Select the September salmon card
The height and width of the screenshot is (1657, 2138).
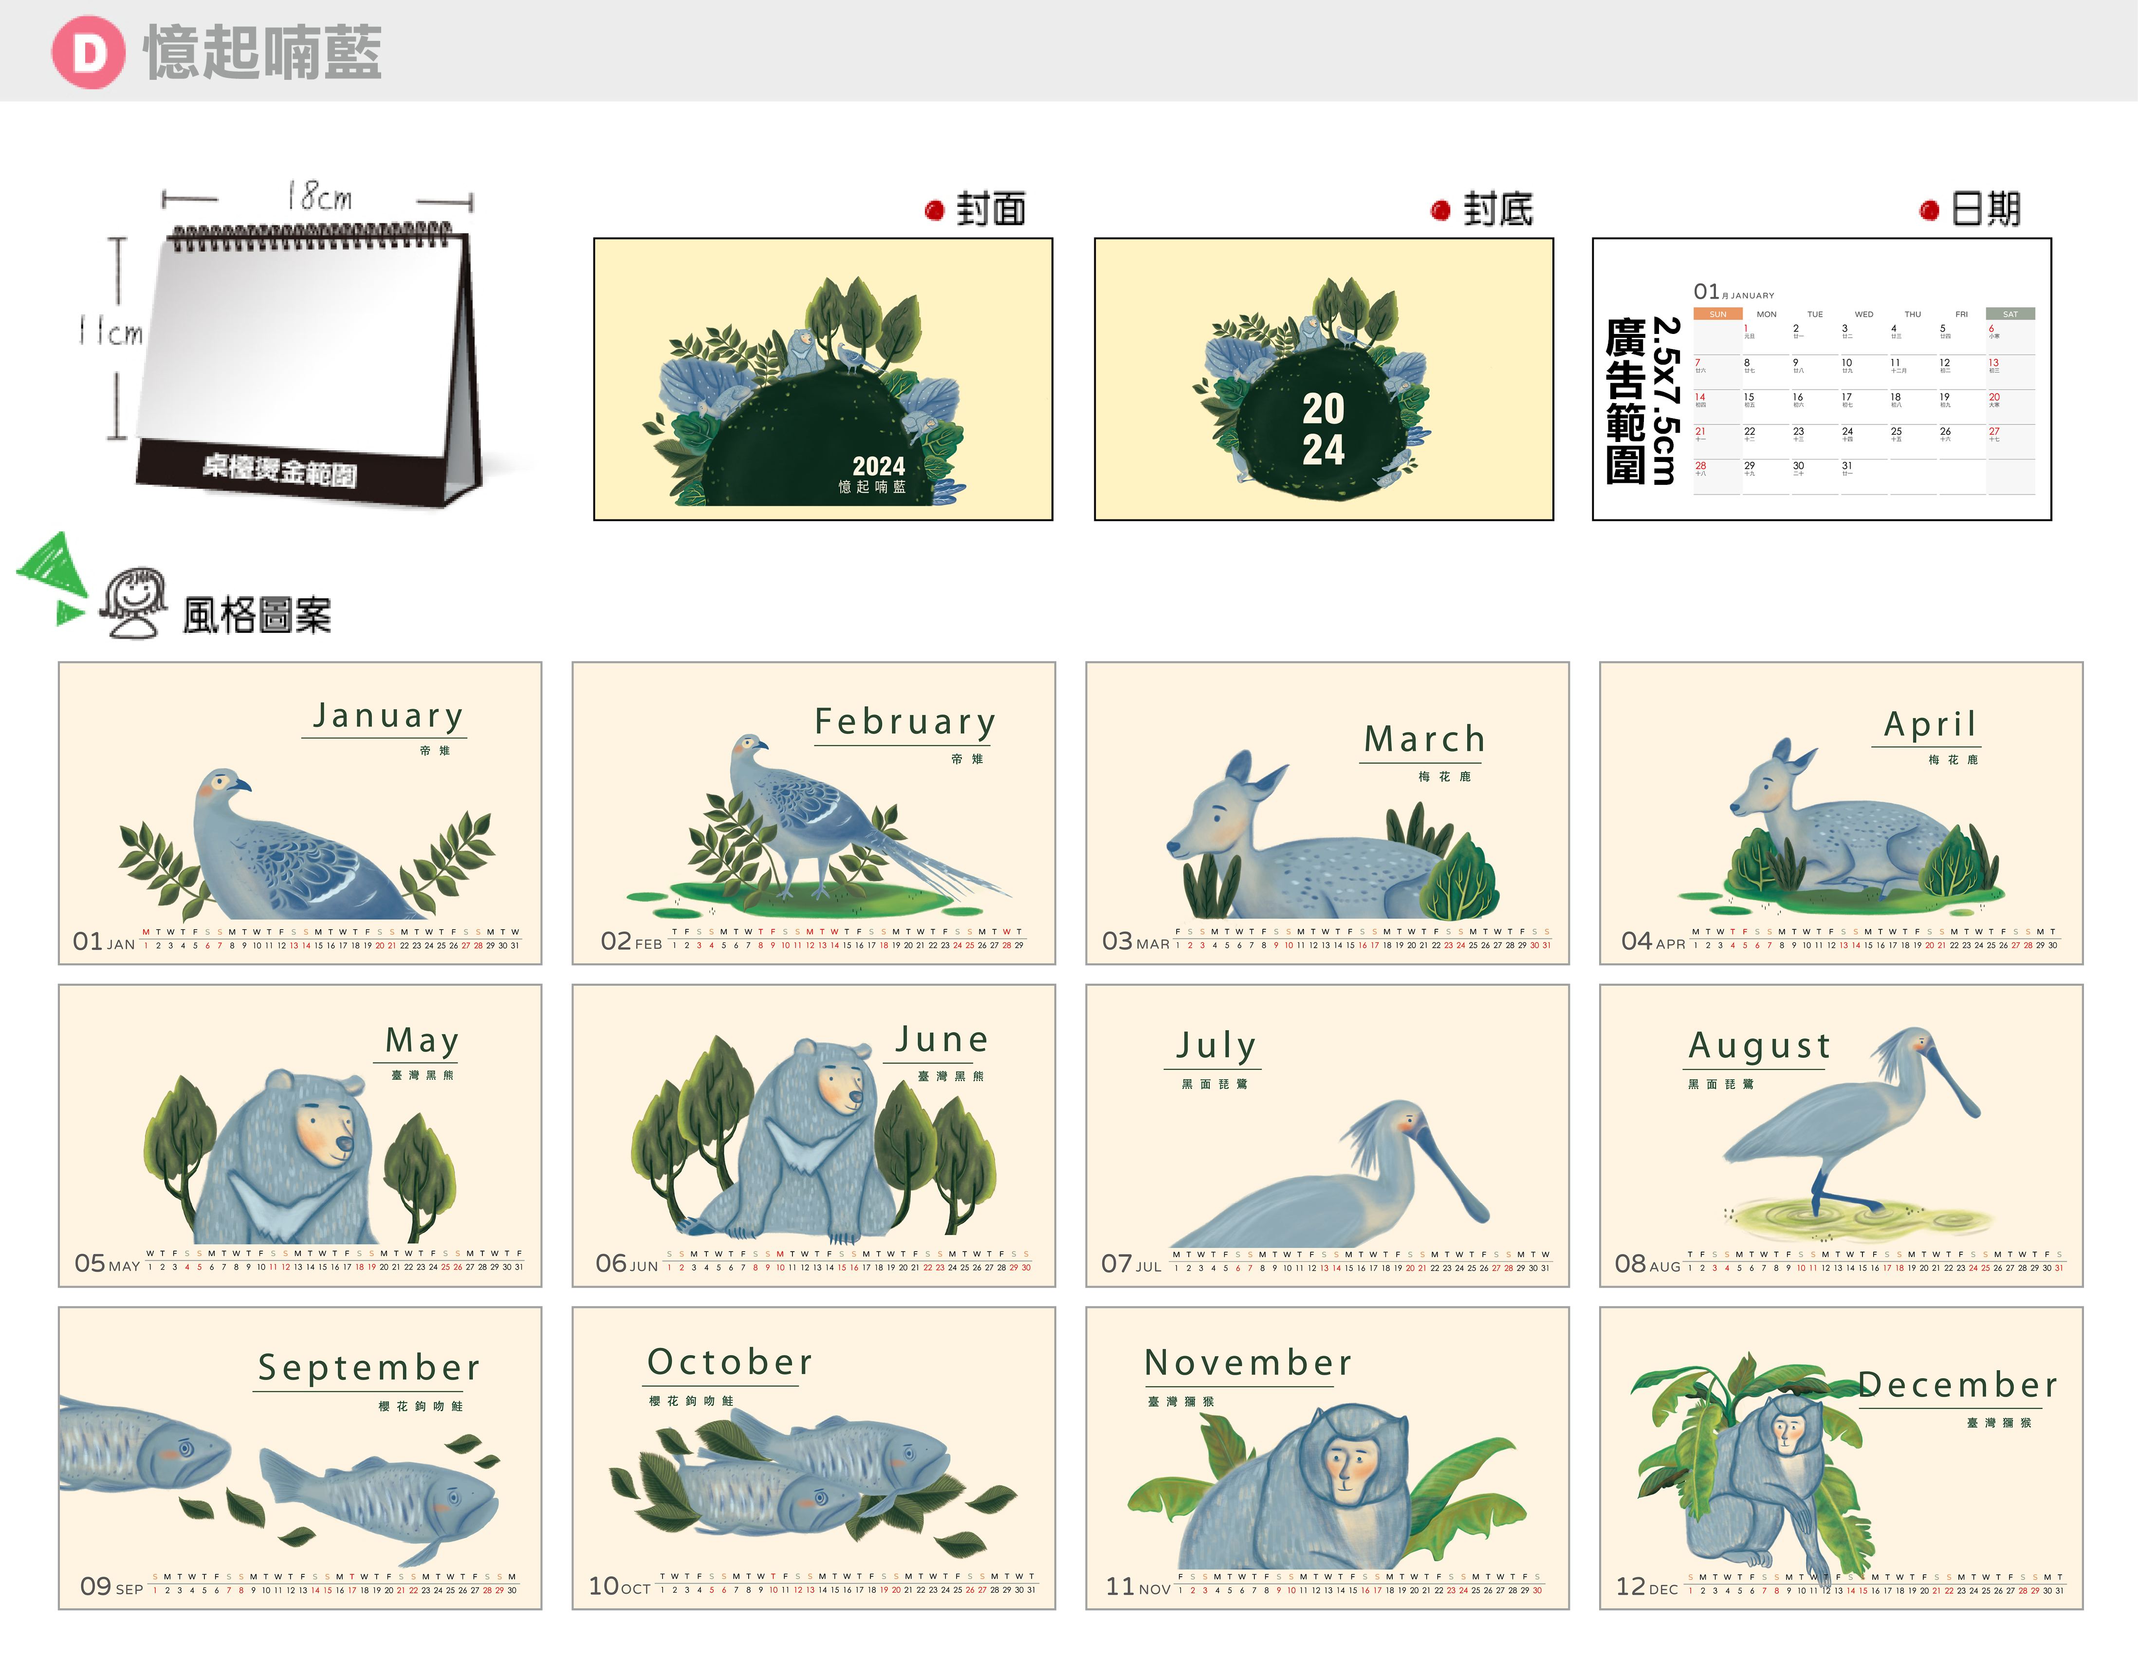pyautogui.click(x=299, y=1457)
